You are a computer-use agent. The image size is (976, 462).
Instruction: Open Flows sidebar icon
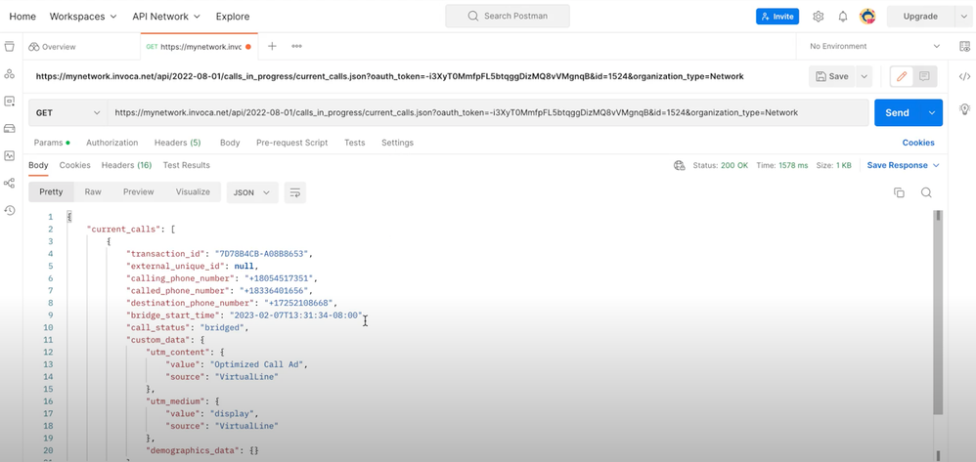(10, 183)
